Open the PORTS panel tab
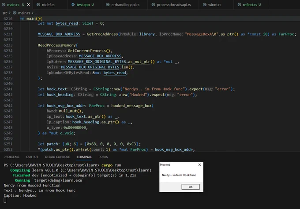Viewport: 300px width, 209px height. (103, 157)
